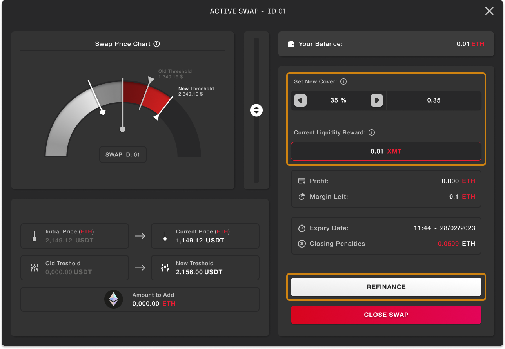Screen dimensions: 505x349
Task: Click the New Threshold marker on gauge
Action: pyautogui.click(x=156, y=117)
